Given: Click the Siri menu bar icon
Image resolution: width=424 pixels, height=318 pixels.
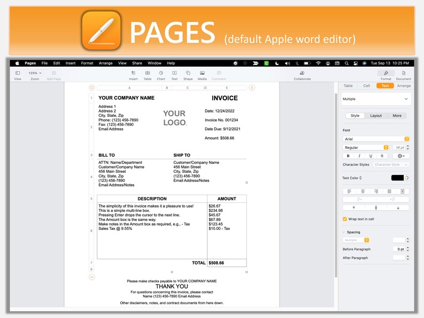Looking at the screenshot, I should pyautogui.click(x=364, y=63).
